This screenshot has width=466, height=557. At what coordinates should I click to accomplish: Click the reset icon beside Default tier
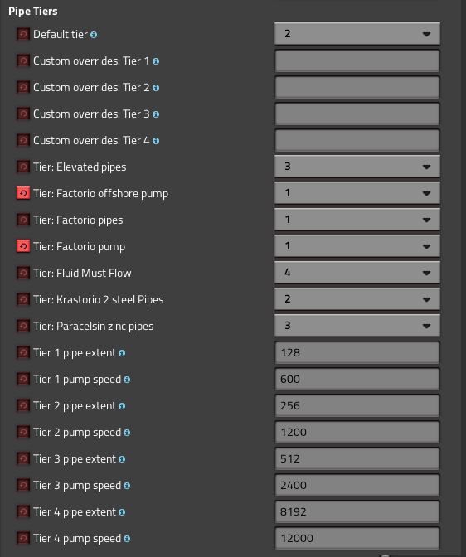(x=23, y=35)
